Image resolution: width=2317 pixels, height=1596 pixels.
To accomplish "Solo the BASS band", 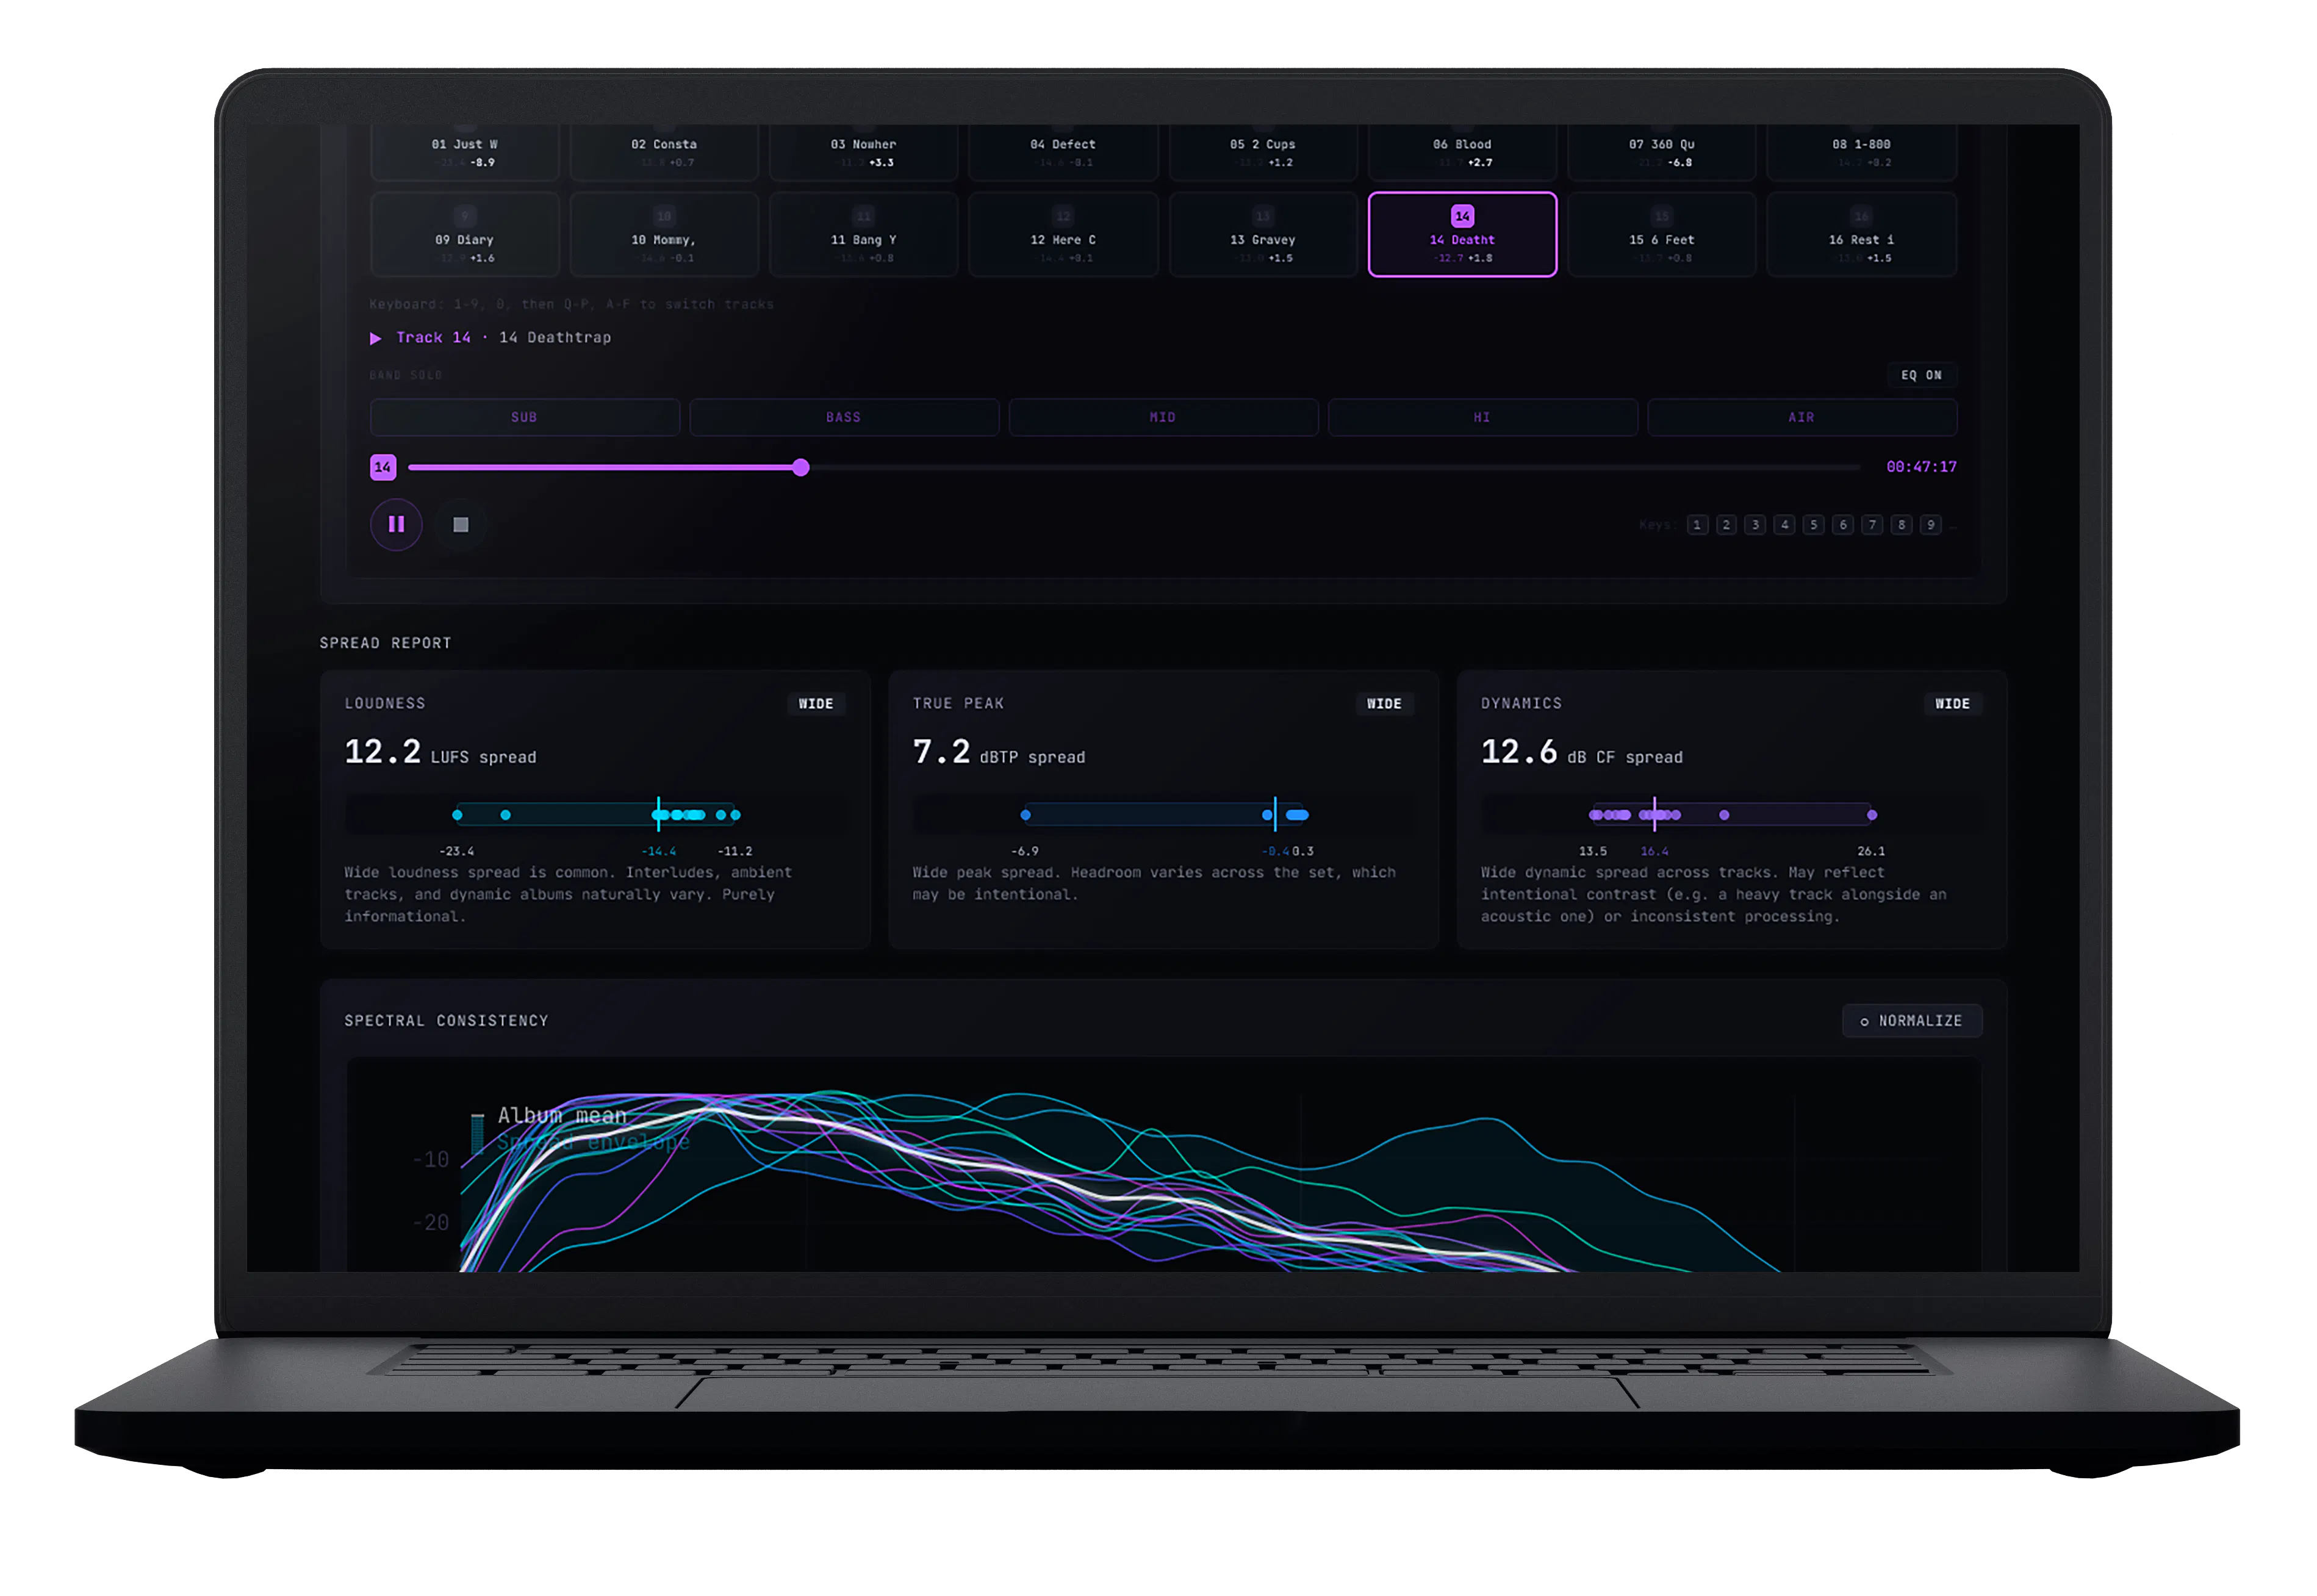I will (843, 417).
